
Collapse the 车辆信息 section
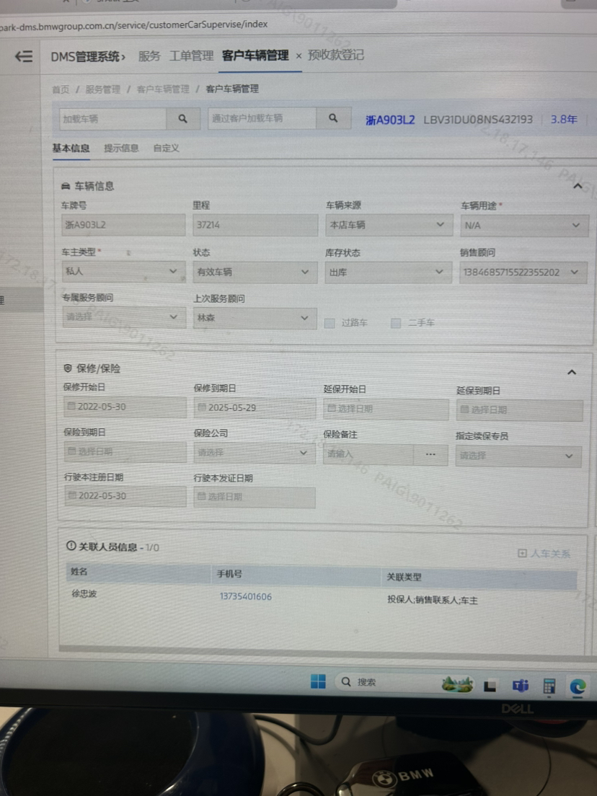tap(577, 186)
